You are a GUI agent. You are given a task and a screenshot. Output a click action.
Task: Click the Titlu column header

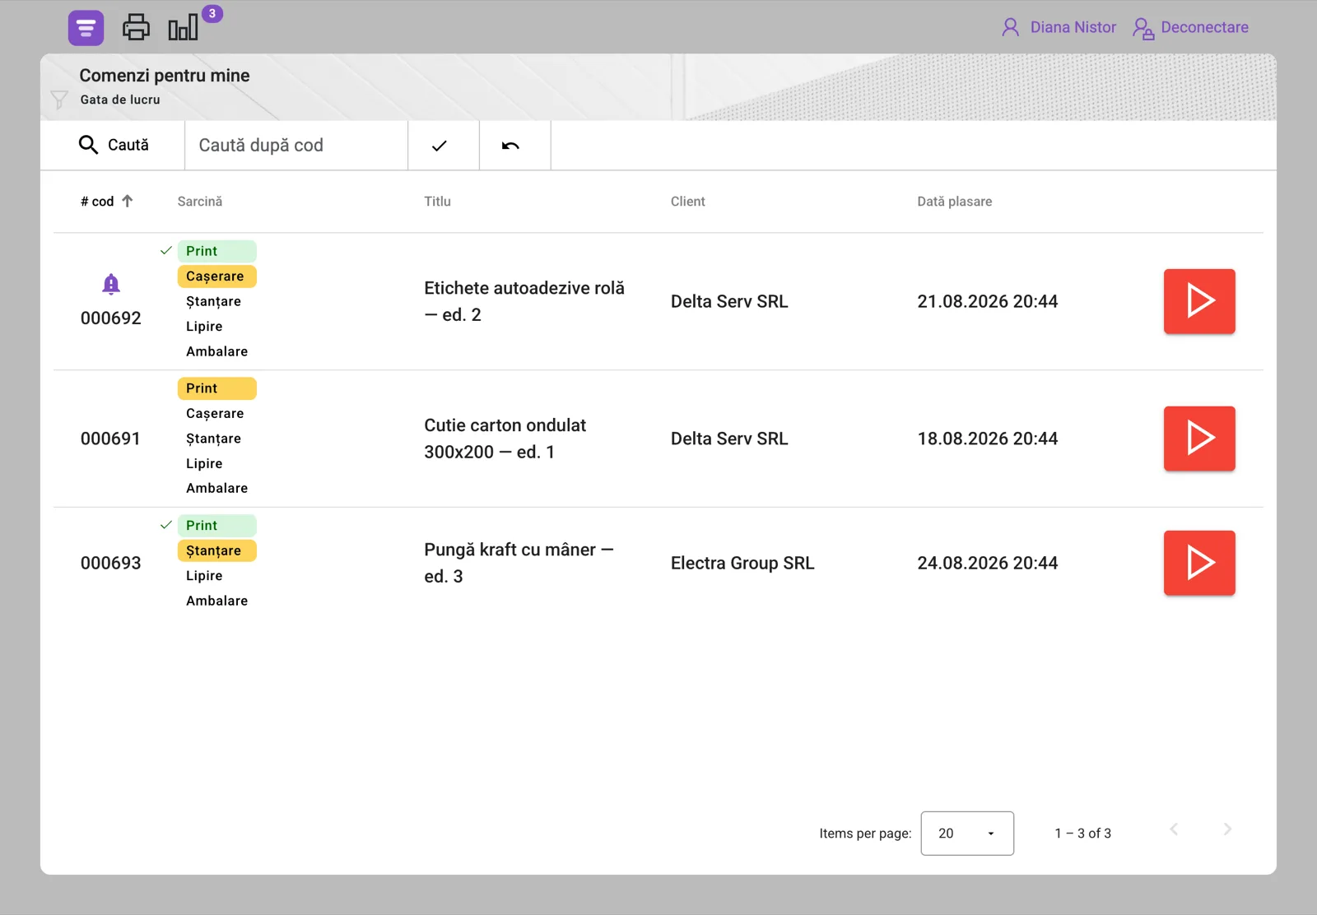pos(437,202)
